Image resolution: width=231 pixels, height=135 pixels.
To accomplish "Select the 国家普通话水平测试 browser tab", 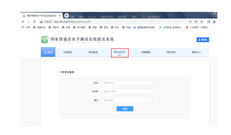I will tap(42, 16).
